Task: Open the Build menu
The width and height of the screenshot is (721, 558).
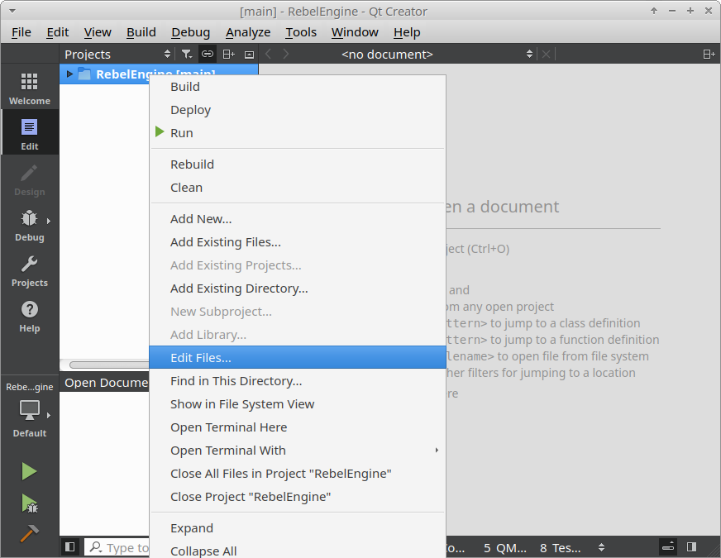Action: click(x=141, y=32)
